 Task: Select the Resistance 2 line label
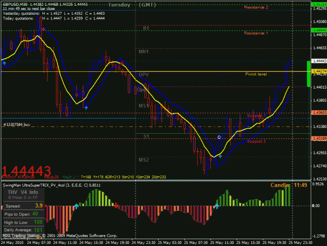click(256, 7)
